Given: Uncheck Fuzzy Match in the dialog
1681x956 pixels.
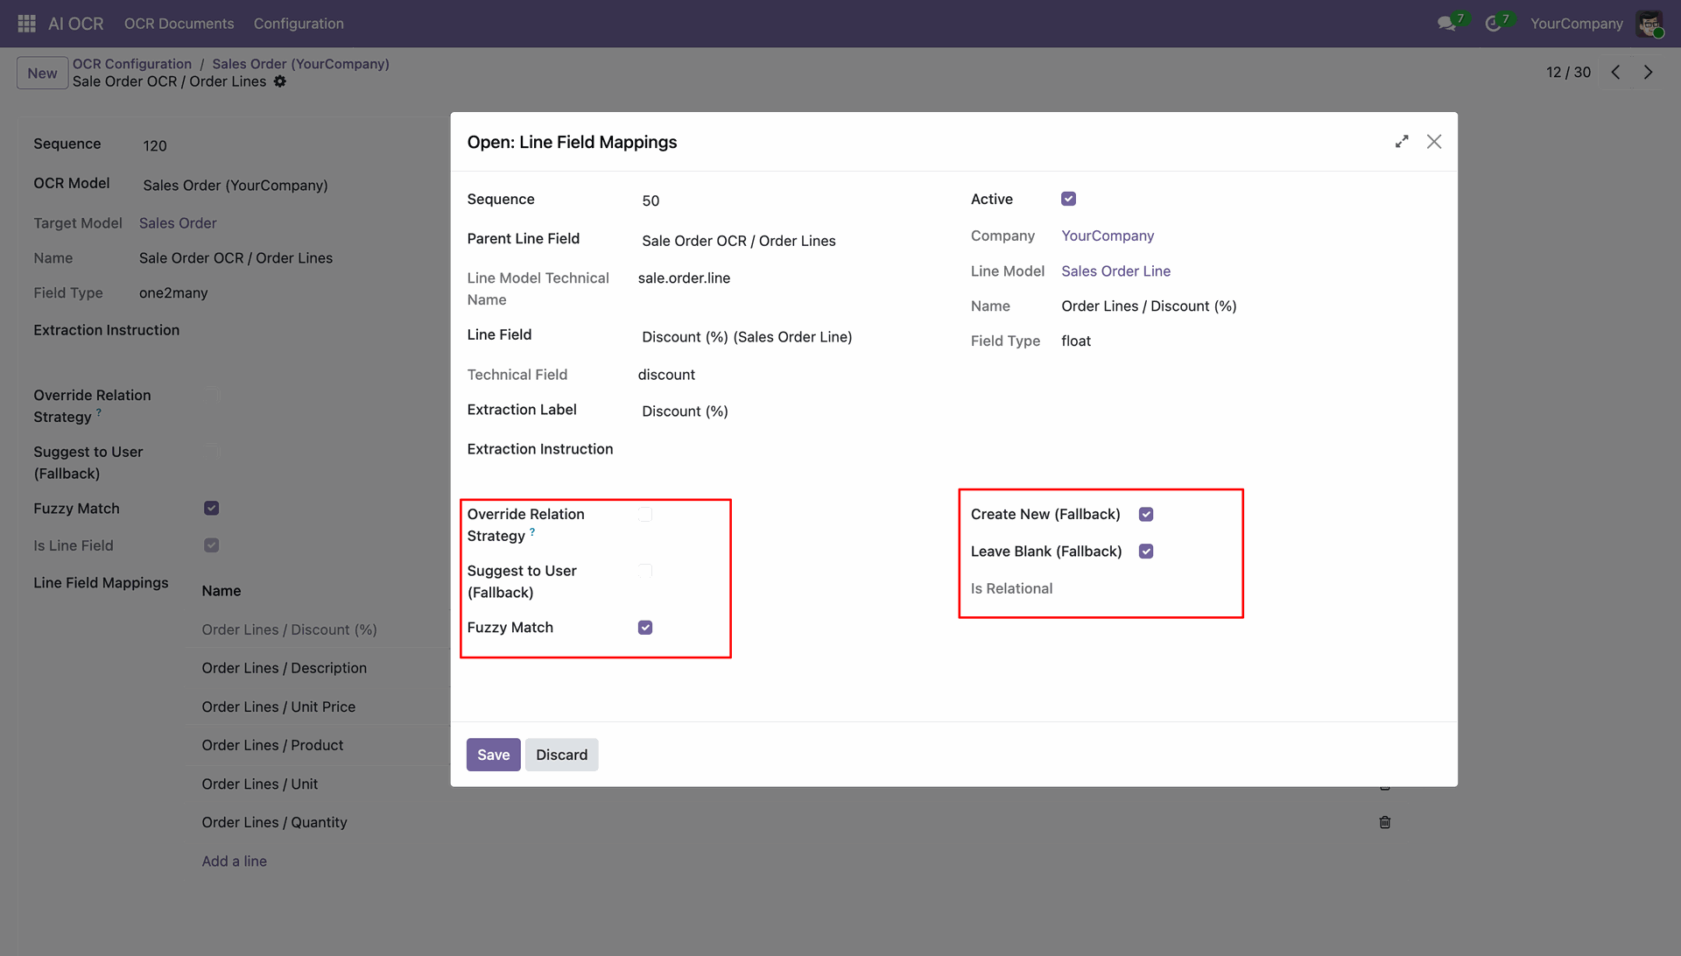Looking at the screenshot, I should [645, 628].
